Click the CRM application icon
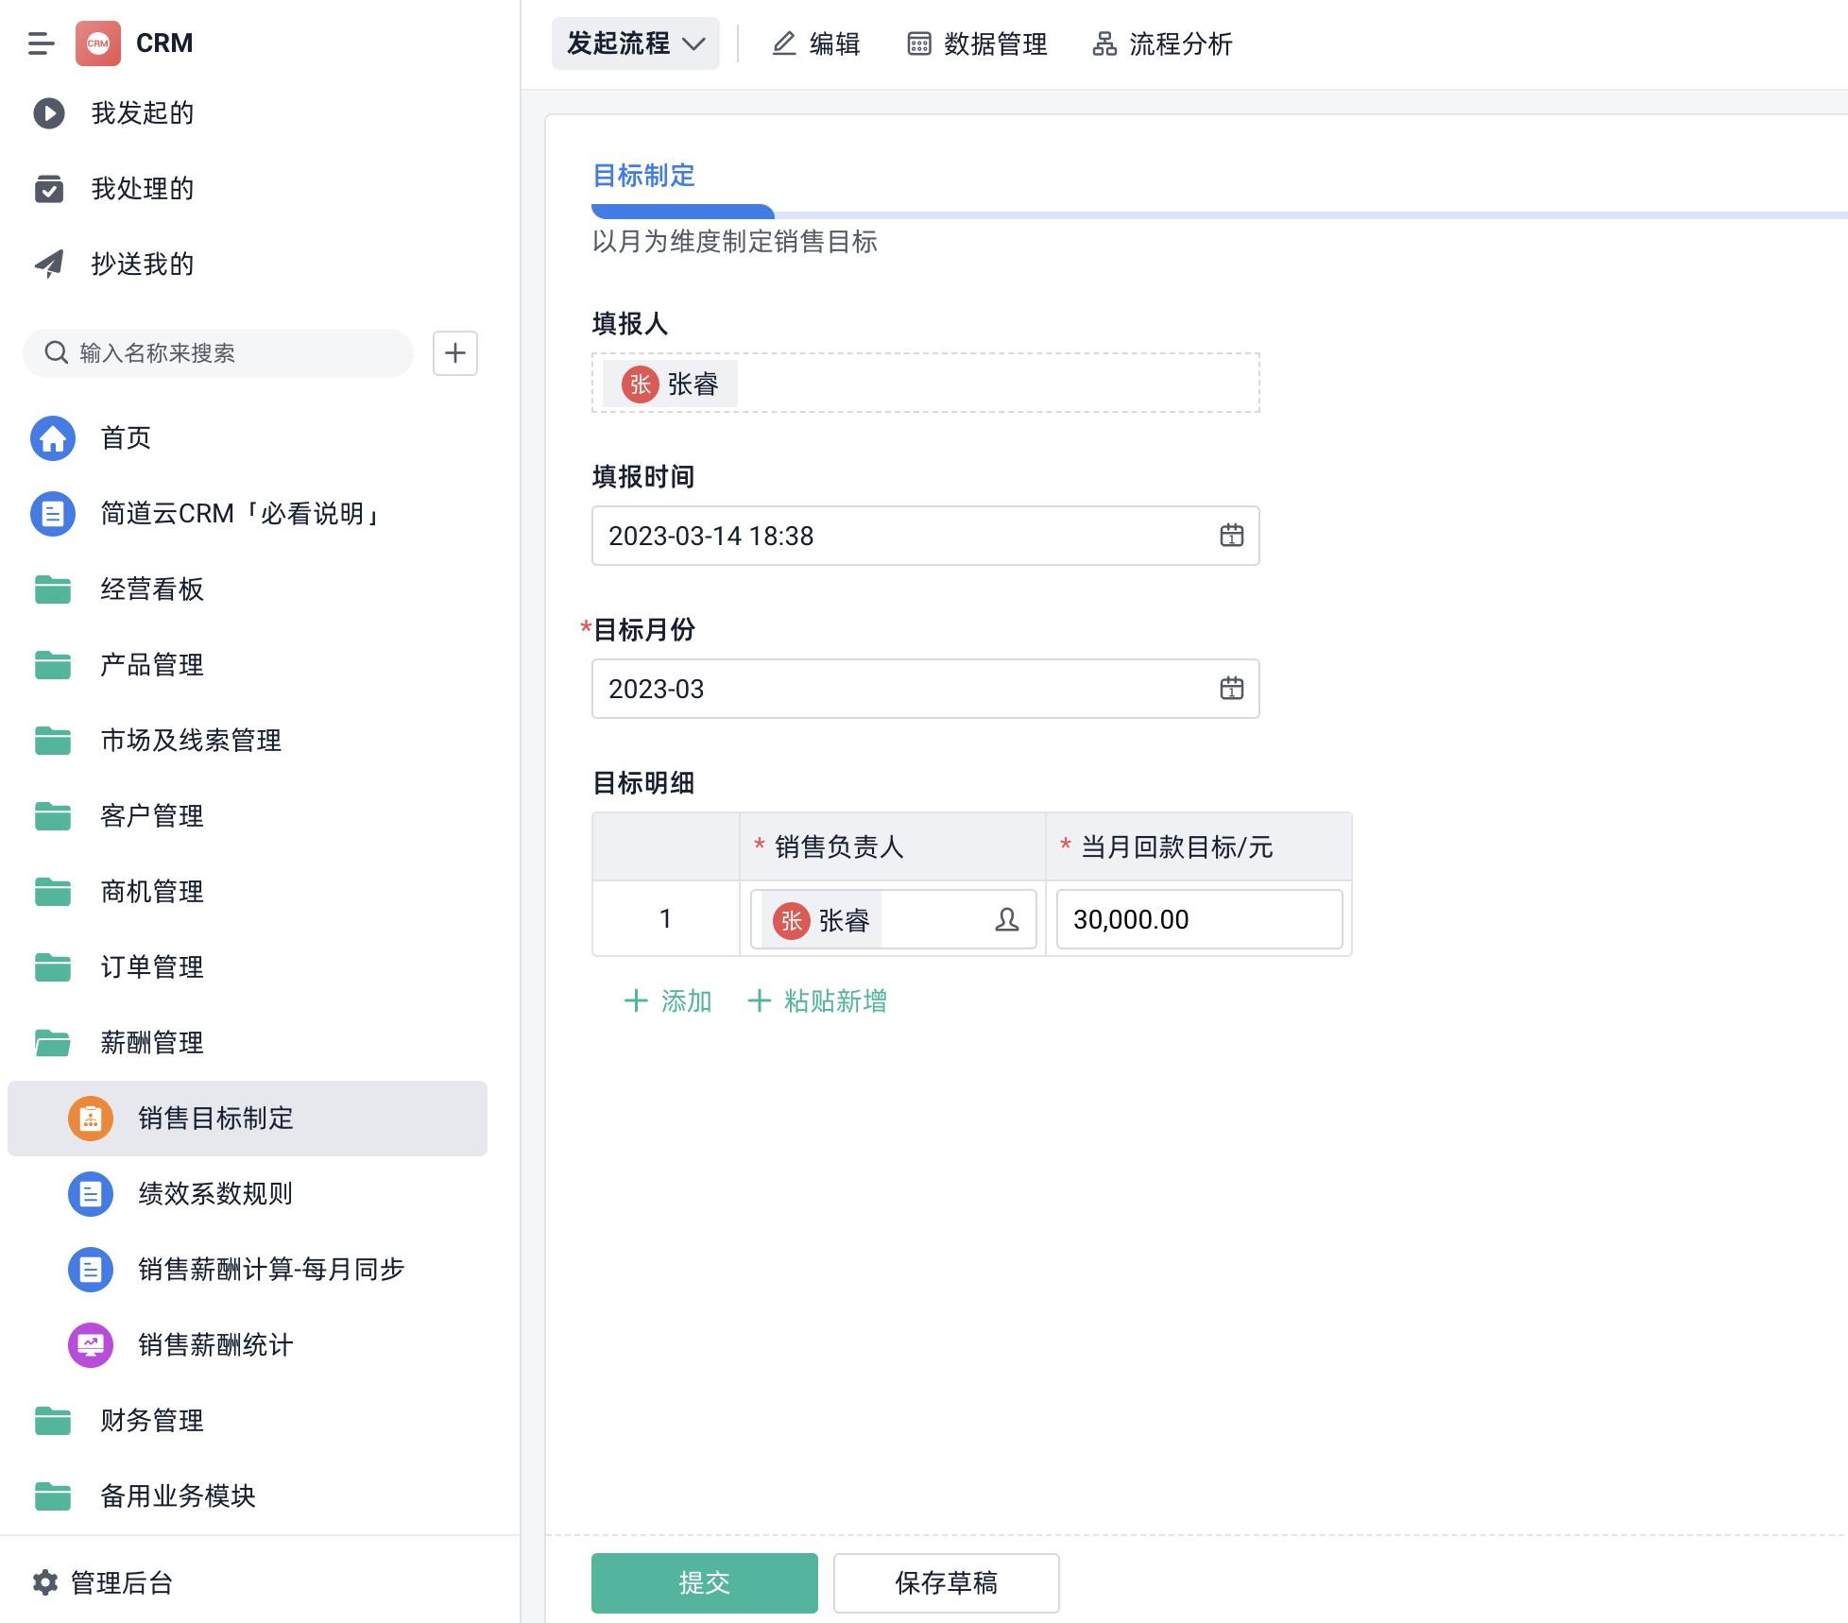The image size is (1848, 1623). point(97,43)
